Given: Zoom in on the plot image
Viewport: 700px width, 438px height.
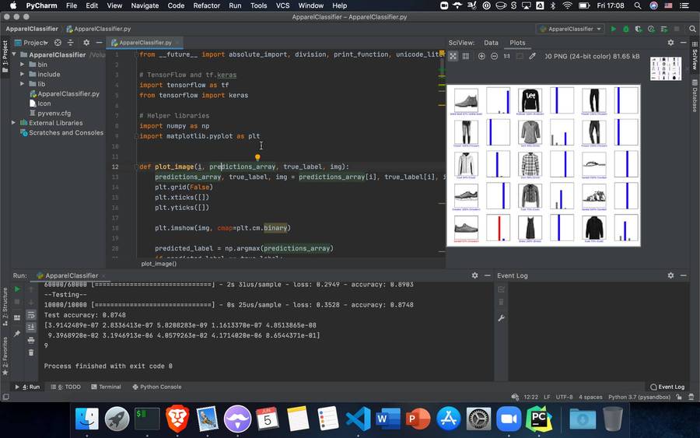Looking at the screenshot, I should tap(481, 56).
